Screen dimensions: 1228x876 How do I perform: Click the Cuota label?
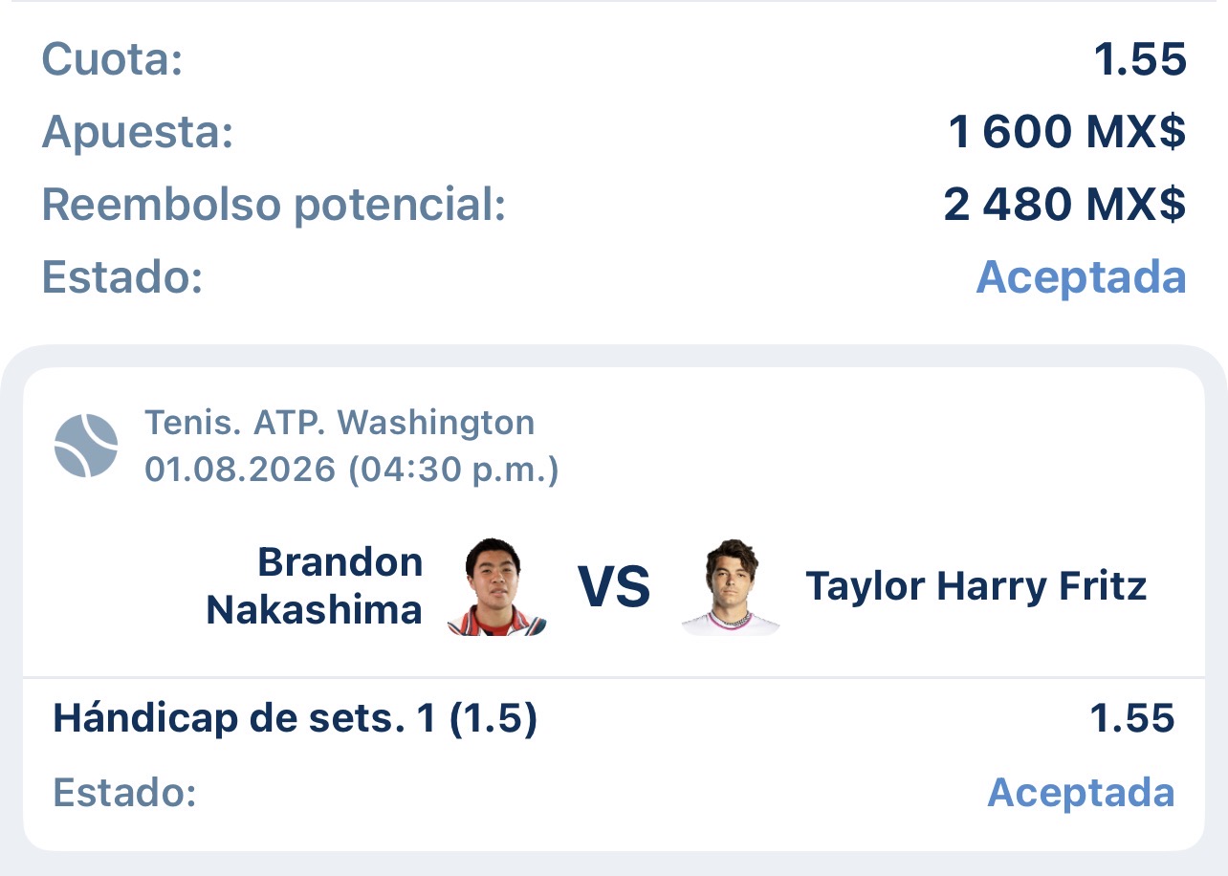[x=112, y=60]
